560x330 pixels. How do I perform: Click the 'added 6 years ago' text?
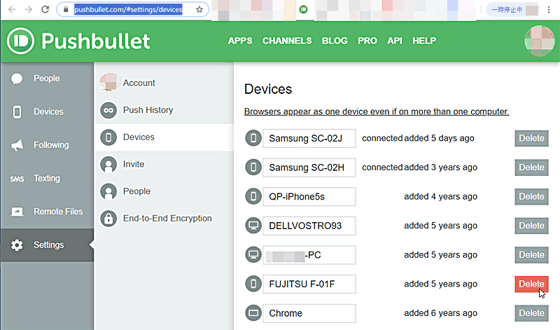(x=440, y=313)
